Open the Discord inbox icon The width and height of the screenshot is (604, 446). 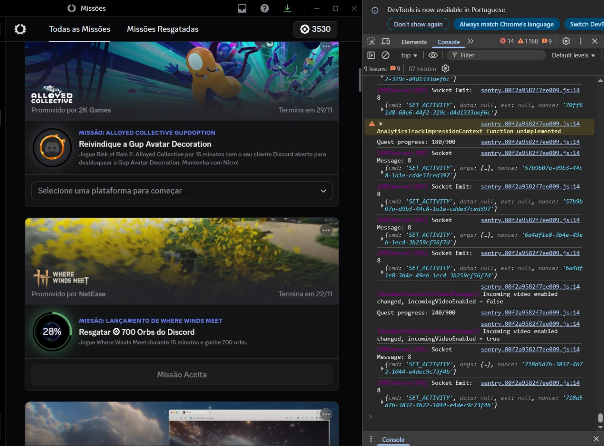pyautogui.click(x=242, y=9)
